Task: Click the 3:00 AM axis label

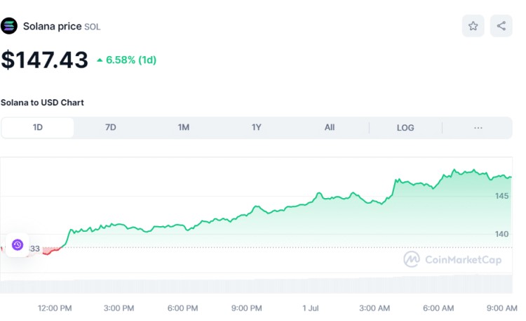Action: tap(375, 308)
